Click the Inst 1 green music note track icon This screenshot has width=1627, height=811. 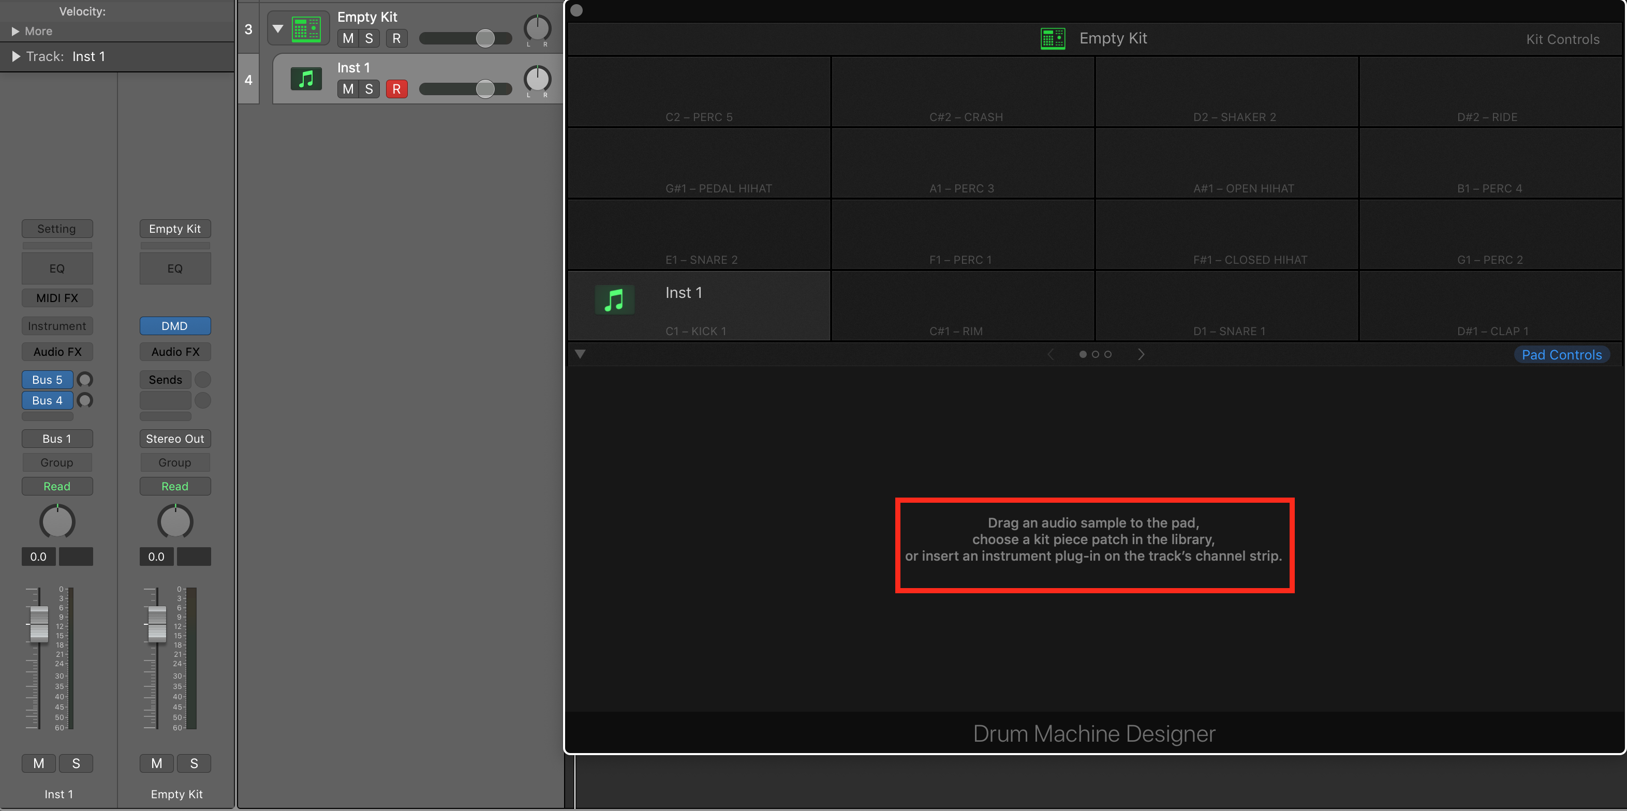[x=306, y=79]
